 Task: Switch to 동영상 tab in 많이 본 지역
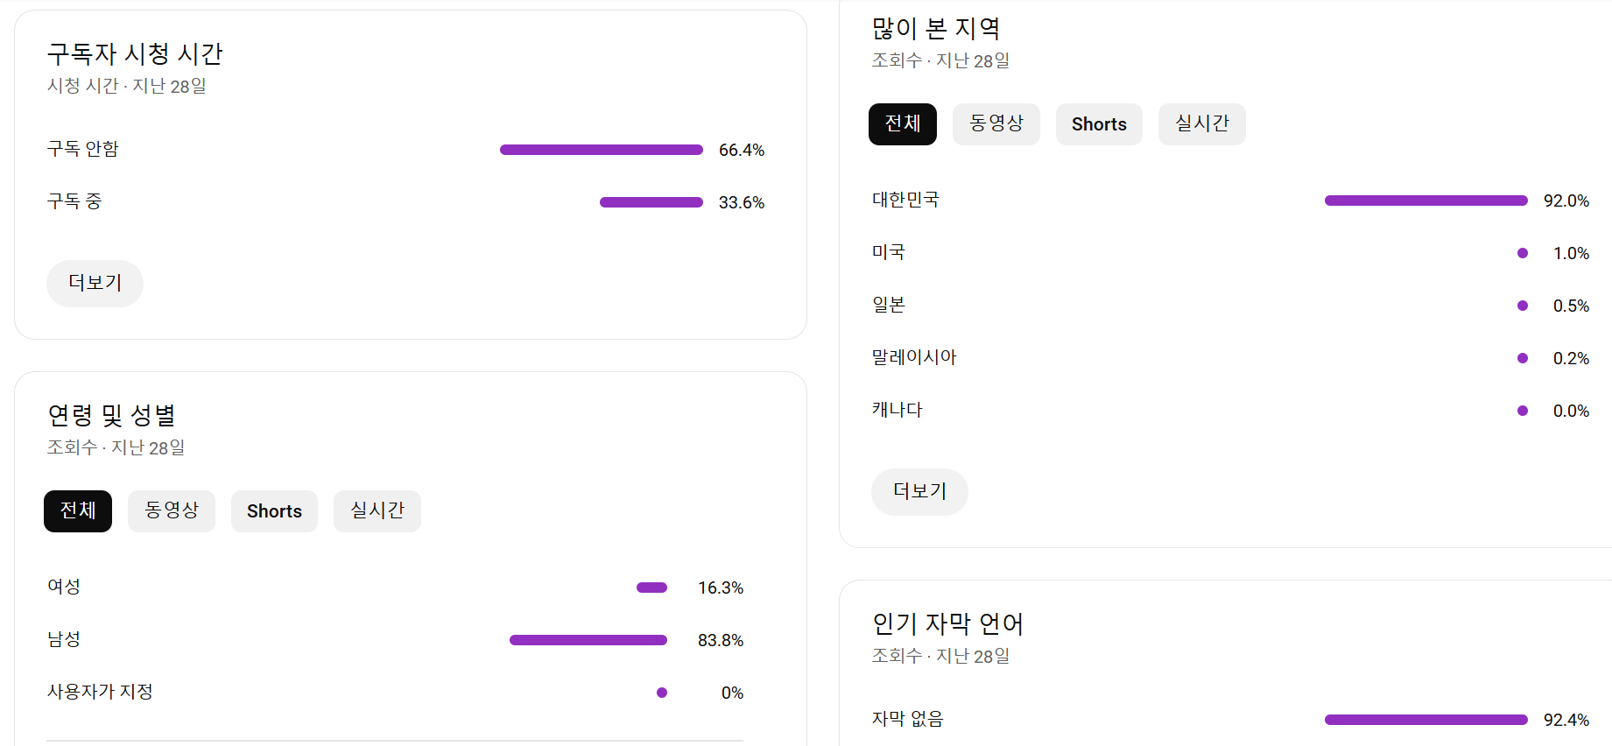[x=996, y=124]
